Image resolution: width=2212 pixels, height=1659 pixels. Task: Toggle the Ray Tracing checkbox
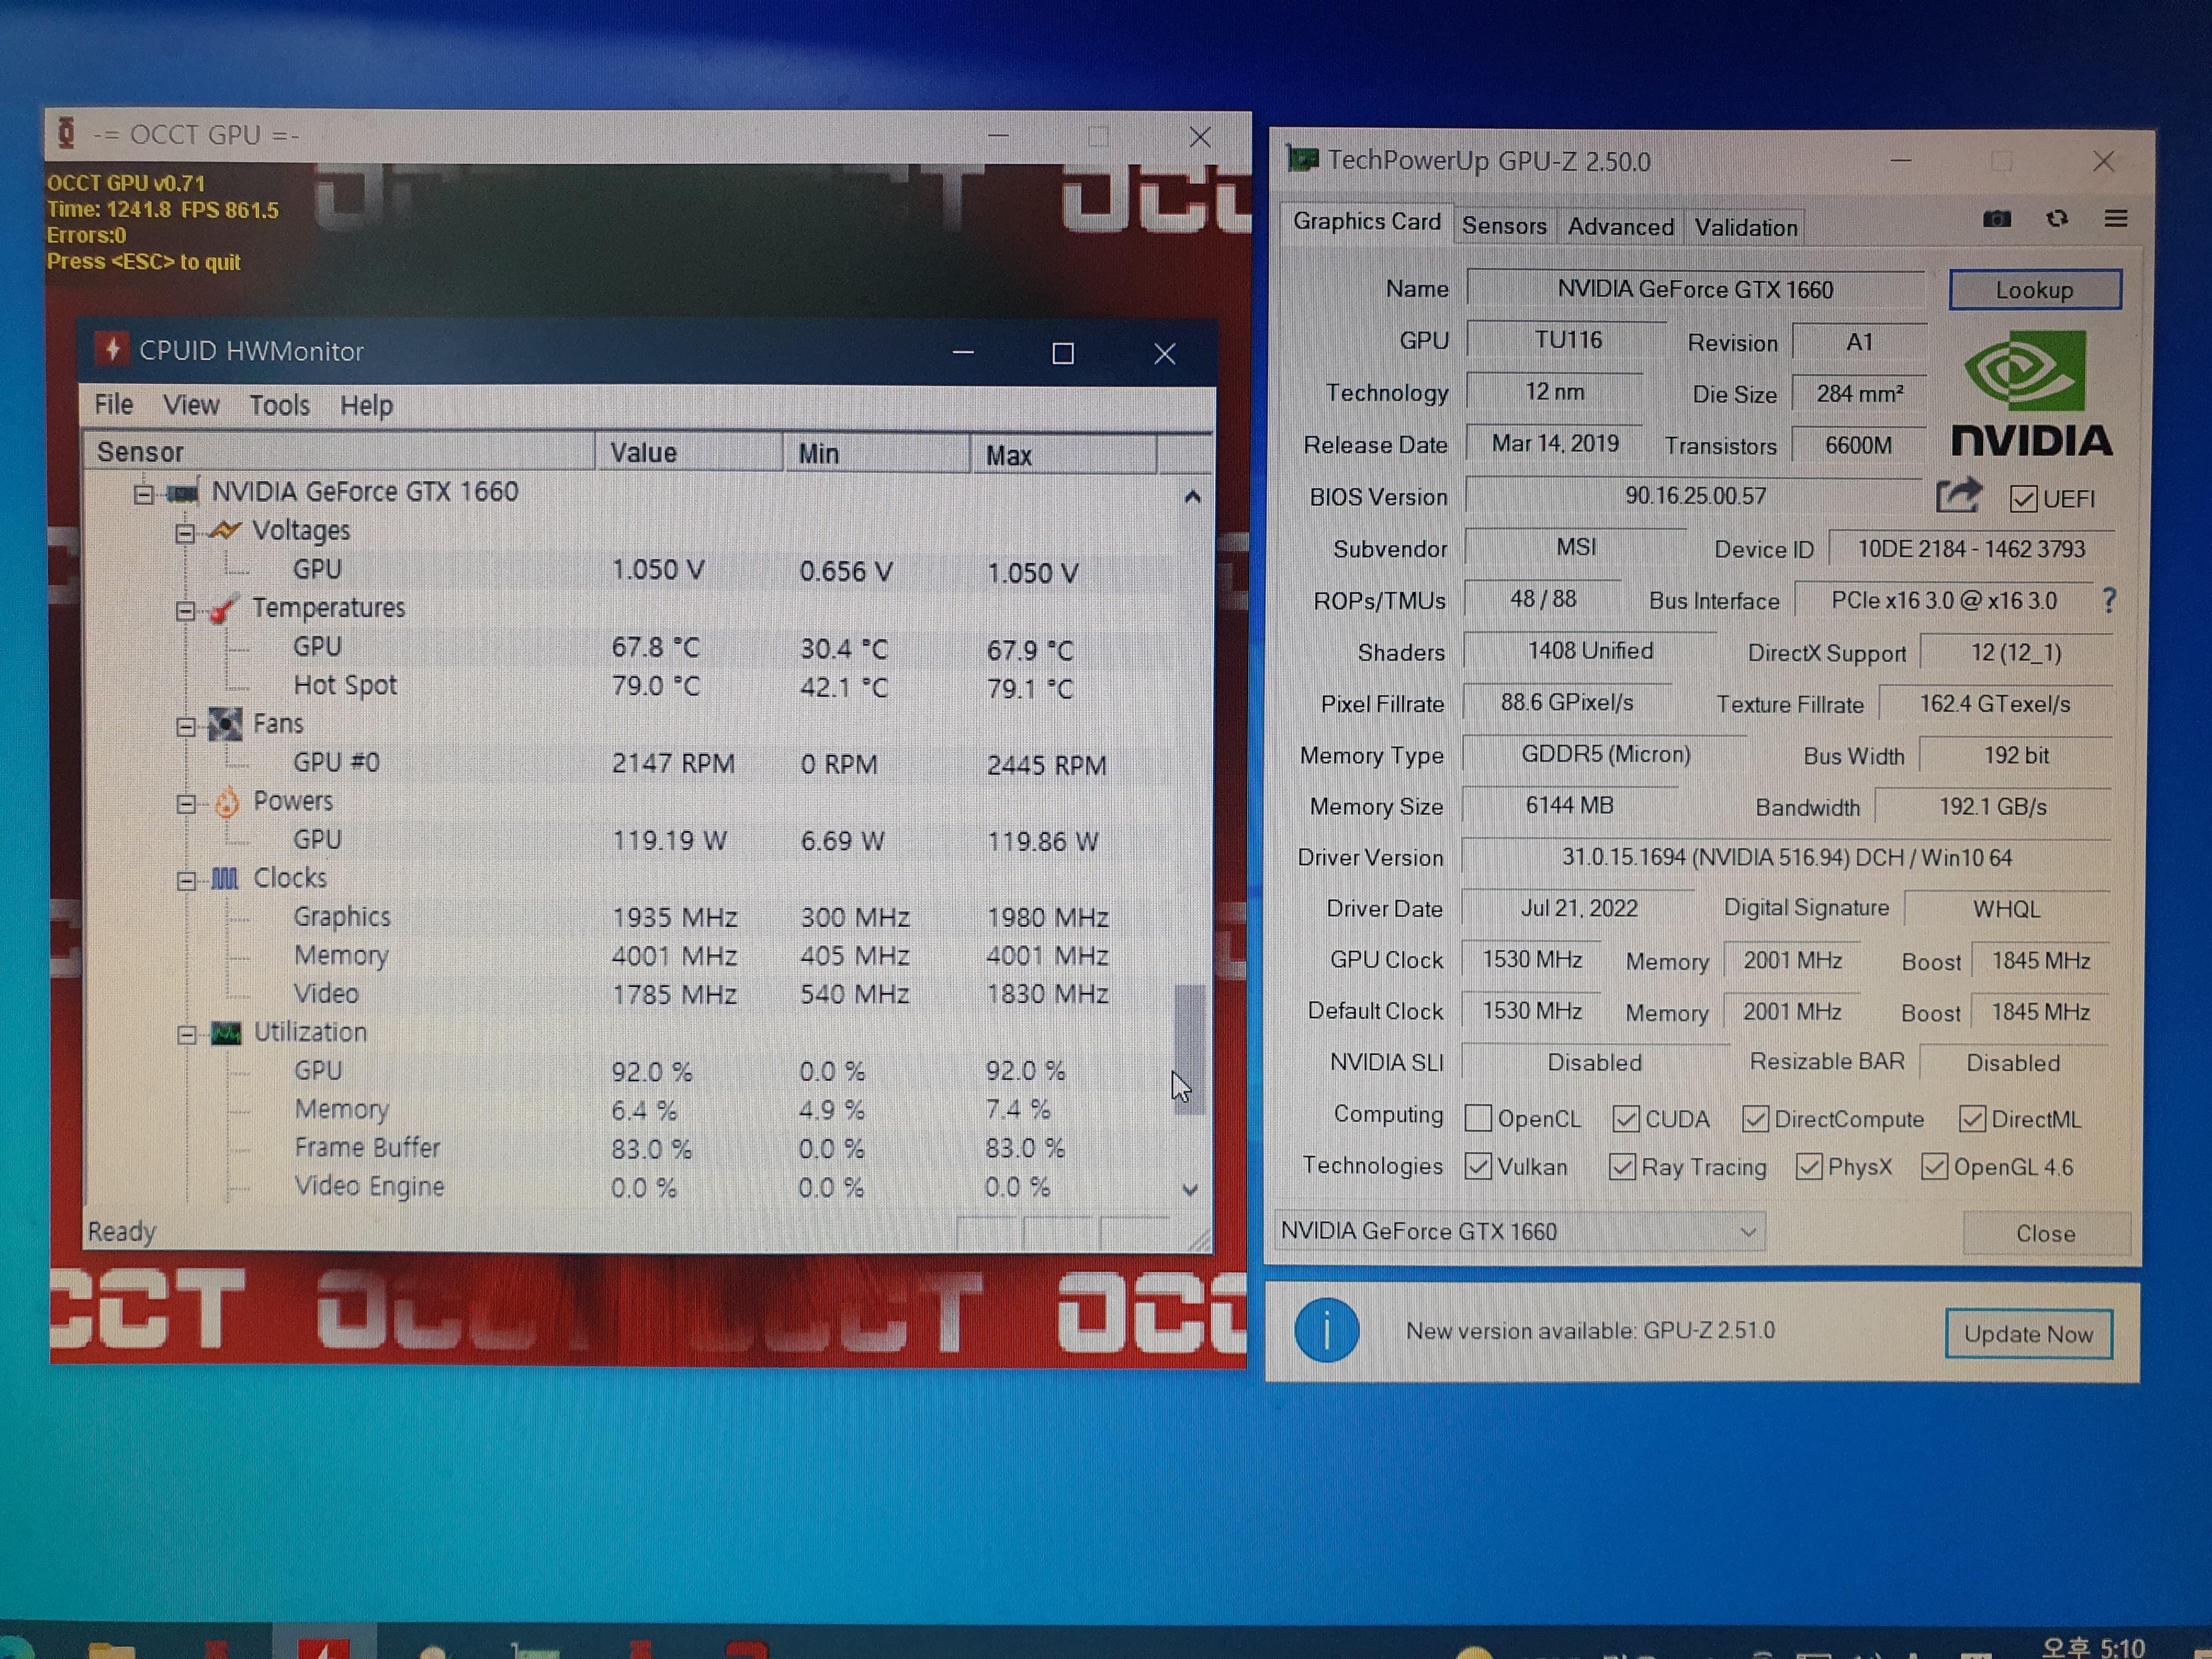tap(1622, 1167)
